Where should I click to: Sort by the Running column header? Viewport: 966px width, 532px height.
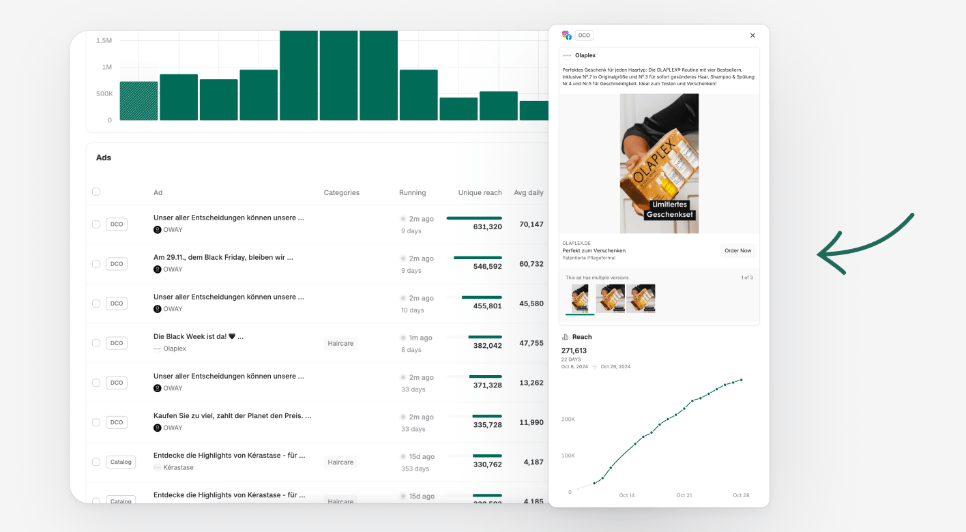[413, 192]
